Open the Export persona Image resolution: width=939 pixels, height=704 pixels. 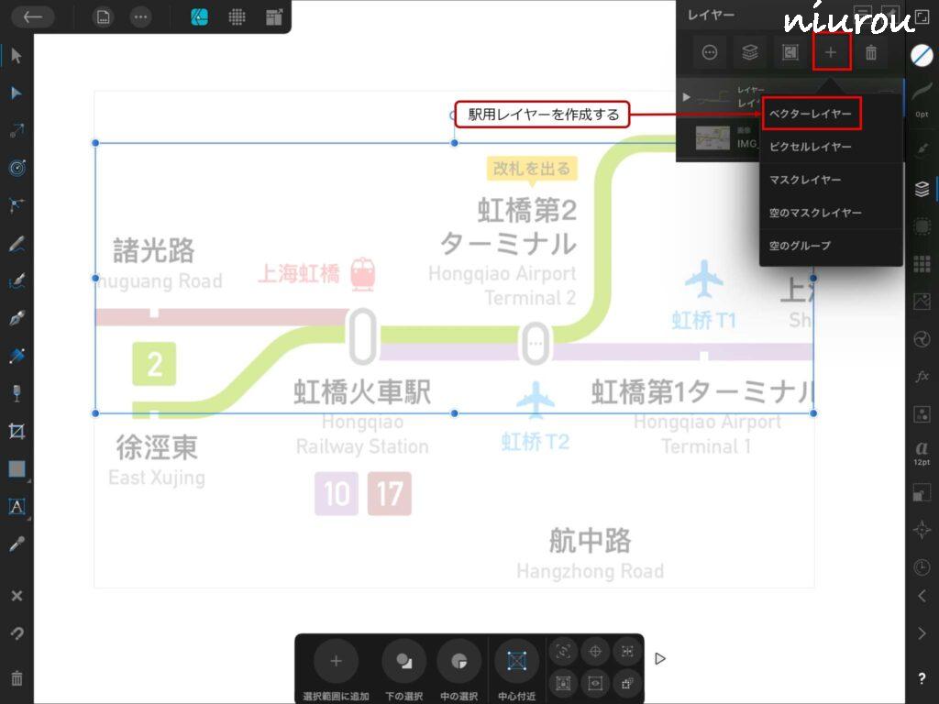click(273, 16)
